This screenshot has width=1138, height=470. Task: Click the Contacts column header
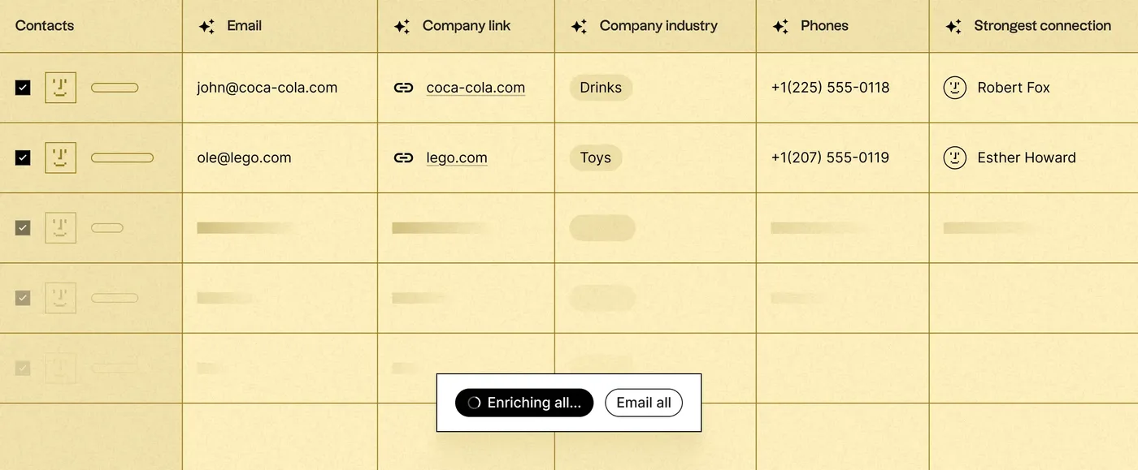[x=45, y=26]
